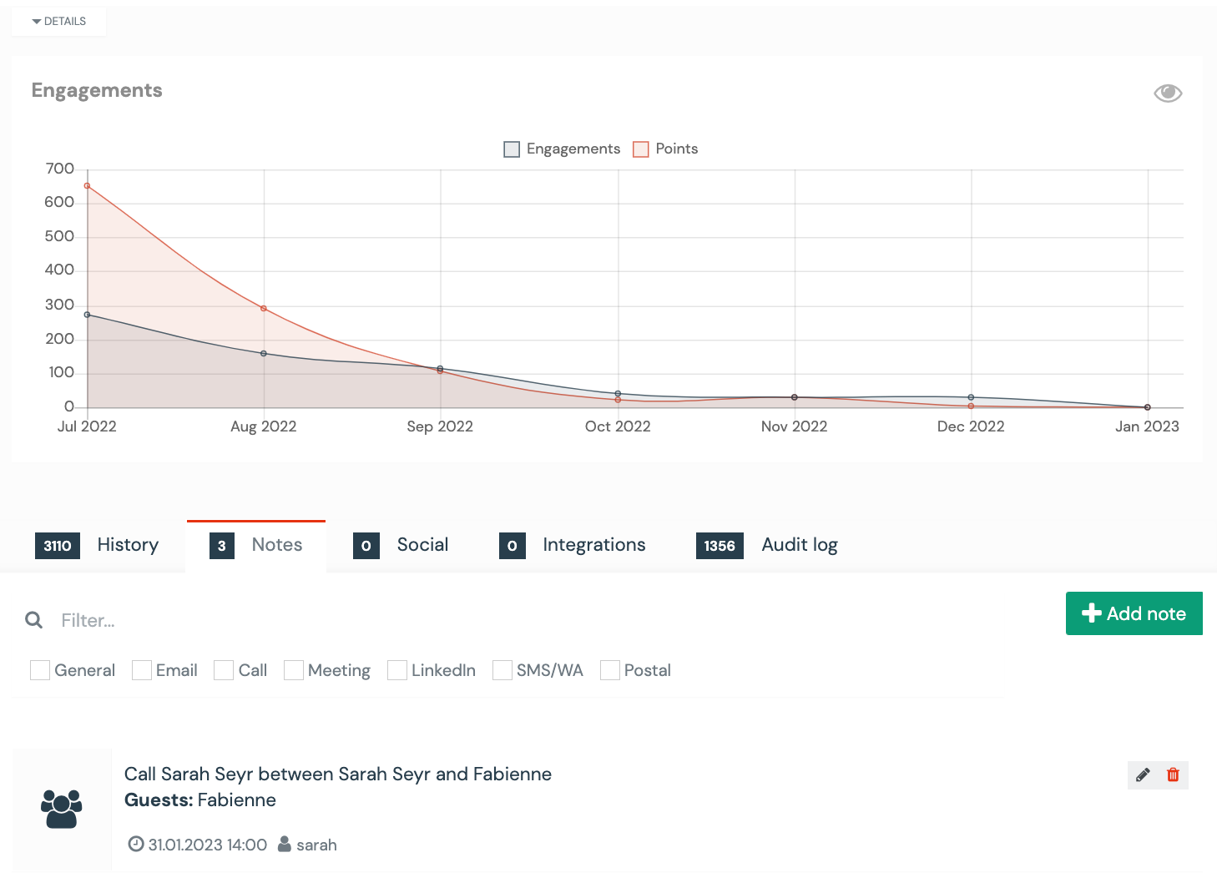Click the group meeting note icon
This screenshot has height=893, width=1217.
62,810
